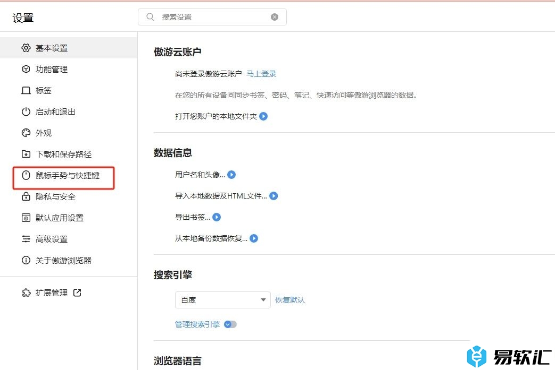Select 鼠标手势与快捷键 in sidebar
Screen dimensions: 555x370
(69, 175)
